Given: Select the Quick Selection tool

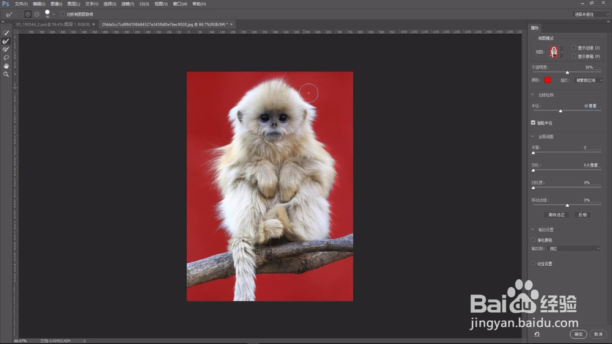Looking at the screenshot, I should [x=6, y=33].
